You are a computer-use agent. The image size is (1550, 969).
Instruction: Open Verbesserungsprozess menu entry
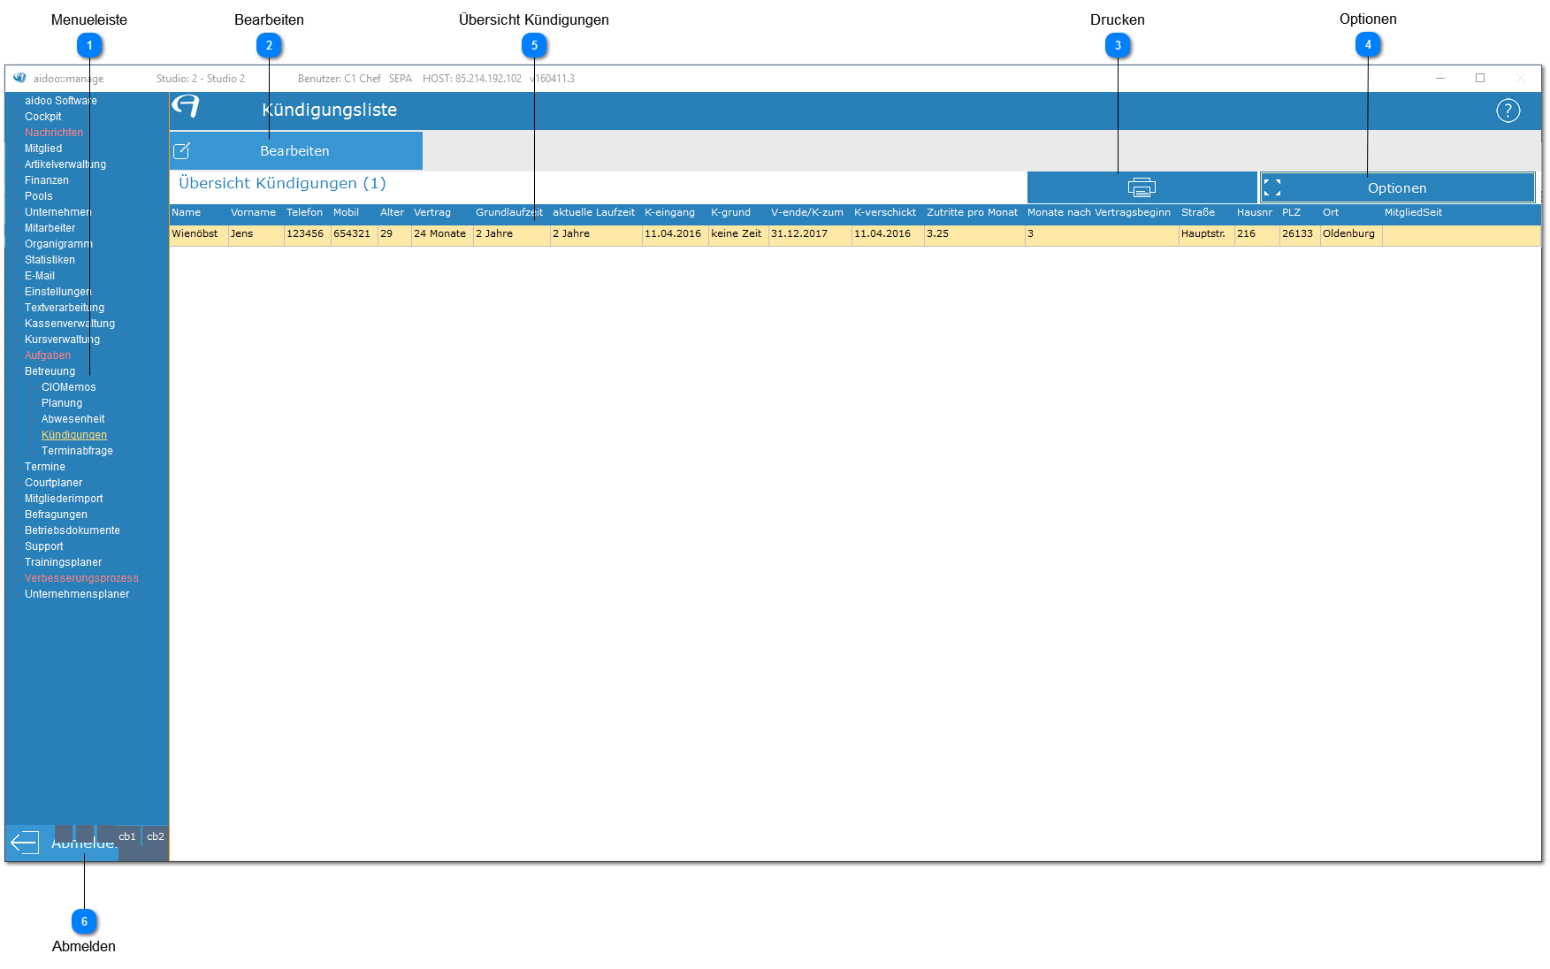82,578
